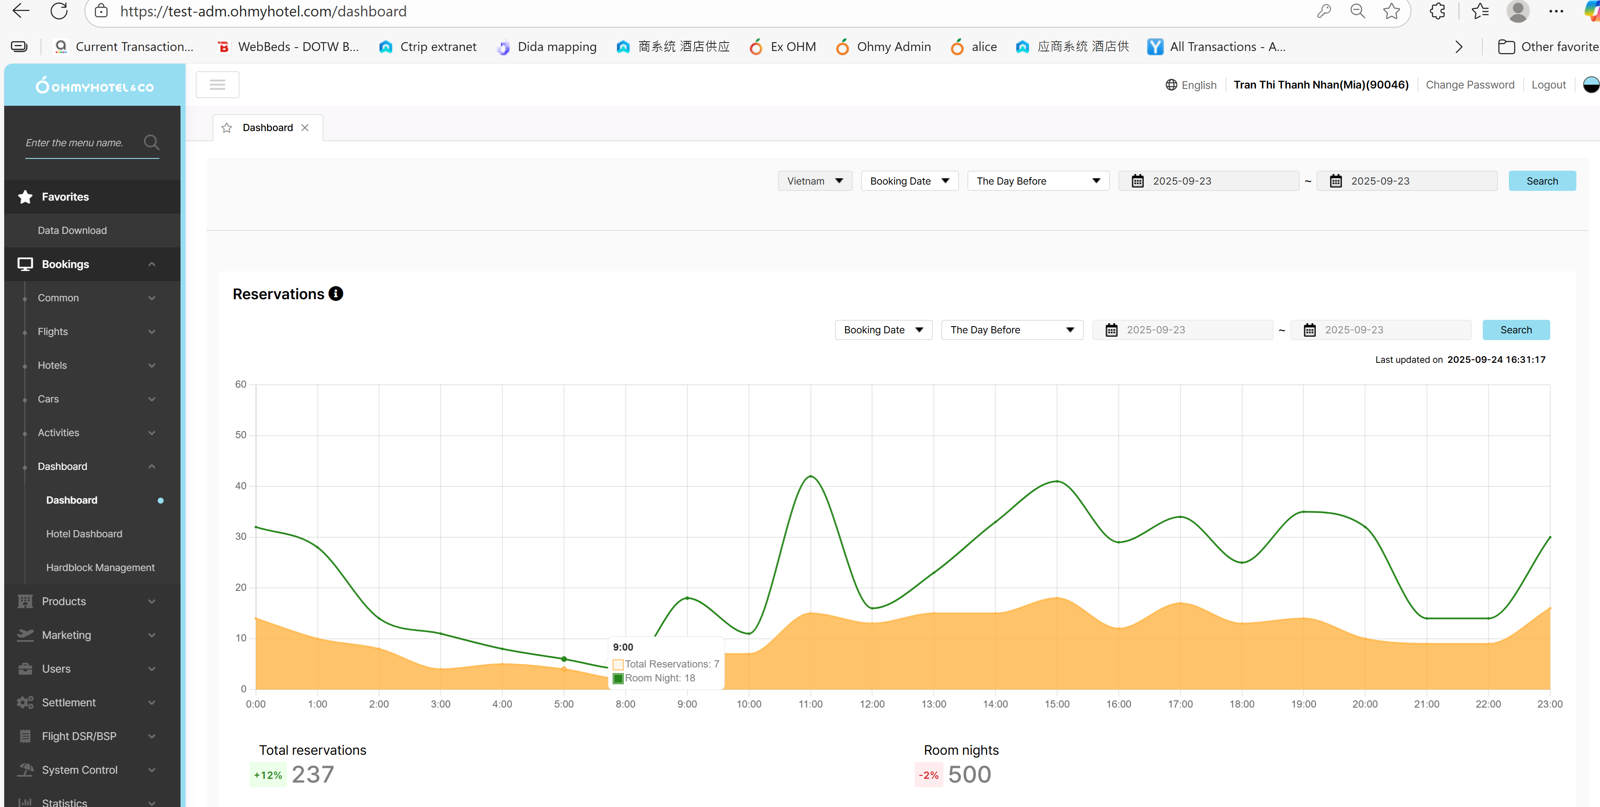Open browser extensions puzzle icon
Screen dimensions: 1600x807
tap(1437, 11)
